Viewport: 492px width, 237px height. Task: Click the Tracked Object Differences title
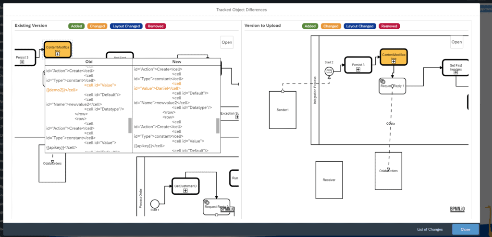coord(242,10)
